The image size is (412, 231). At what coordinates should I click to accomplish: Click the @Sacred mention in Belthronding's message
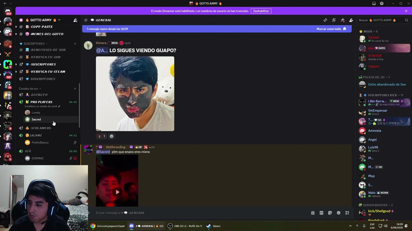pyautogui.click(x=103, y=152)
